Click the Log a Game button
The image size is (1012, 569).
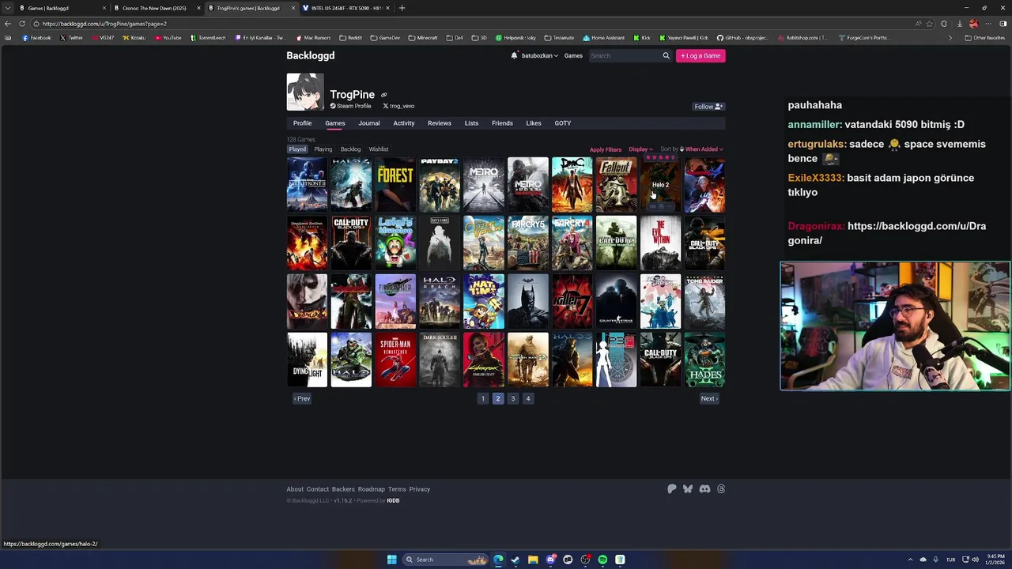[700, 55]
